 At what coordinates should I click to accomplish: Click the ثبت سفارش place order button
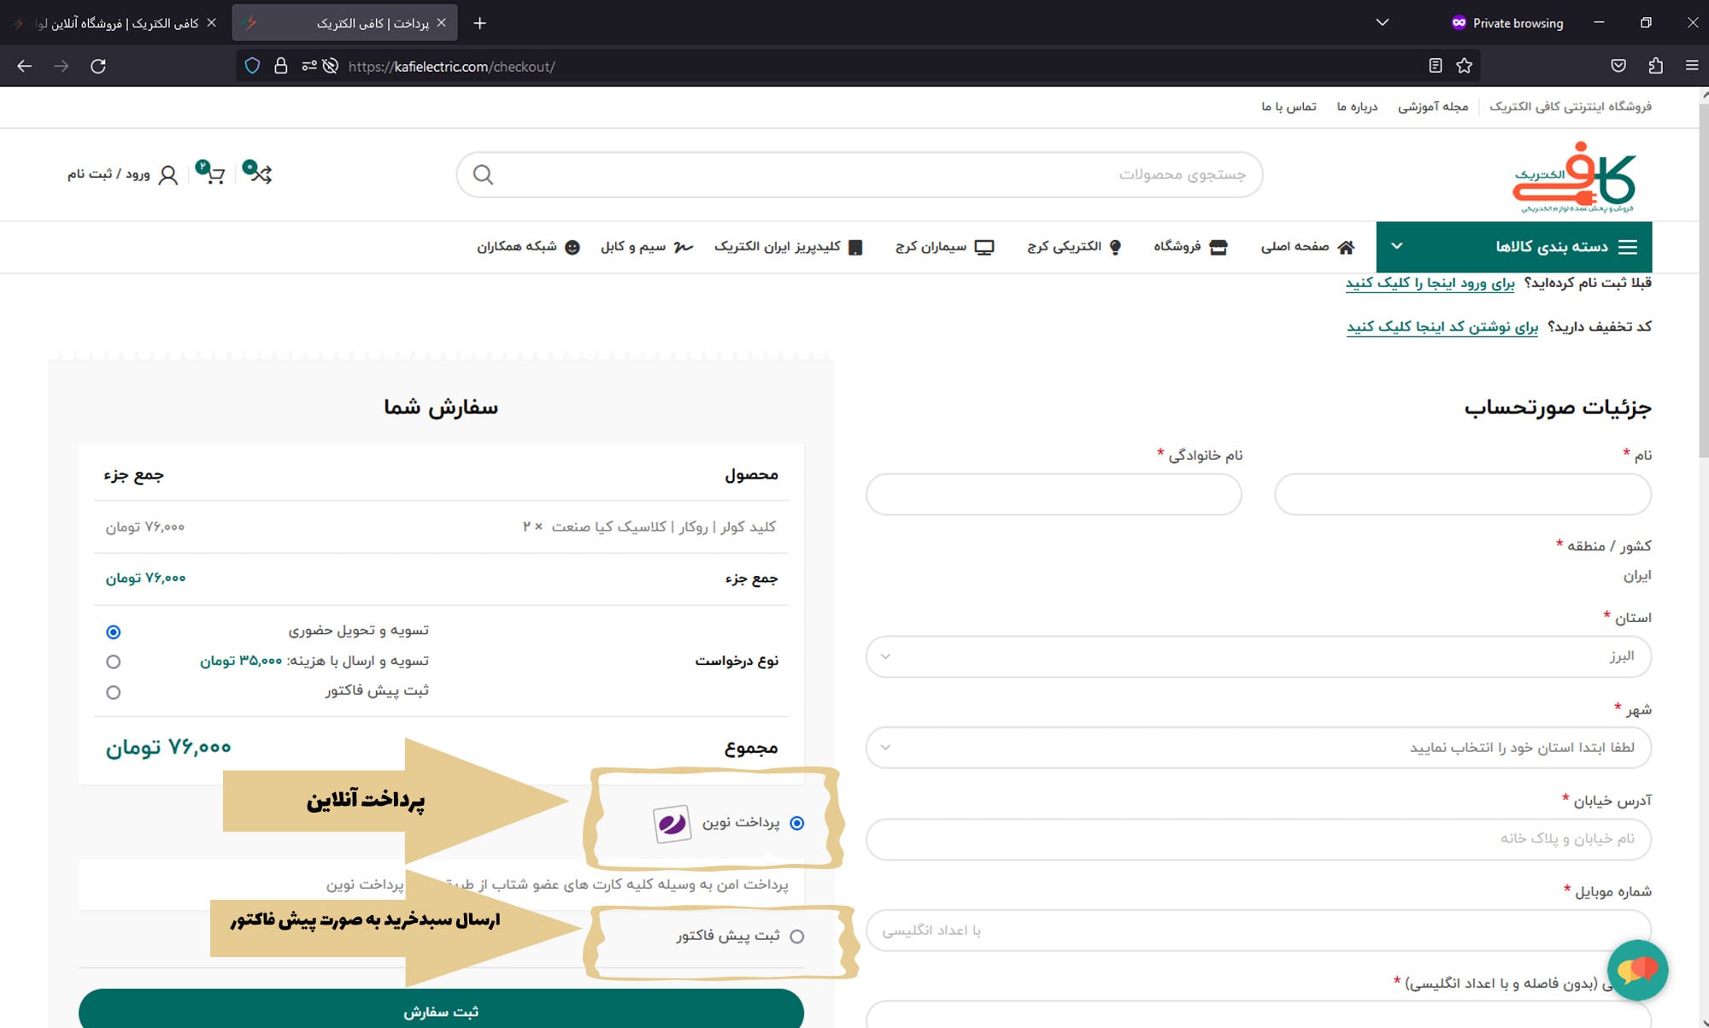pyautogui.click(x=441, y=1010)
